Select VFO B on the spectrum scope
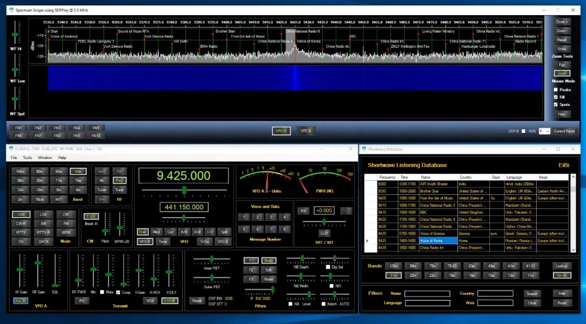This screenshot has width=586, height=324. coord(305,130)
